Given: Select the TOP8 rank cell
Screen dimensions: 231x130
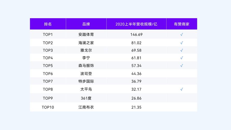Looking at the screenshot, I should (x=48, y=89).
